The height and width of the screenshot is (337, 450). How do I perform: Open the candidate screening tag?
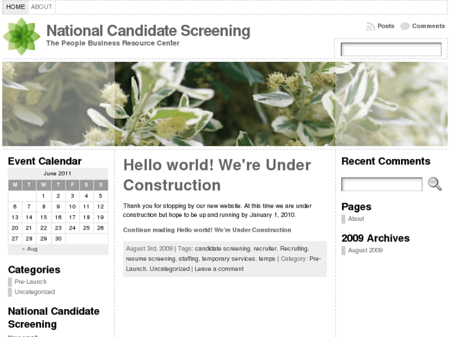[x=222, y=249]
